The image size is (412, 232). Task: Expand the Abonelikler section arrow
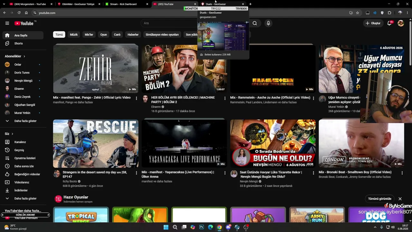[24, 56]
